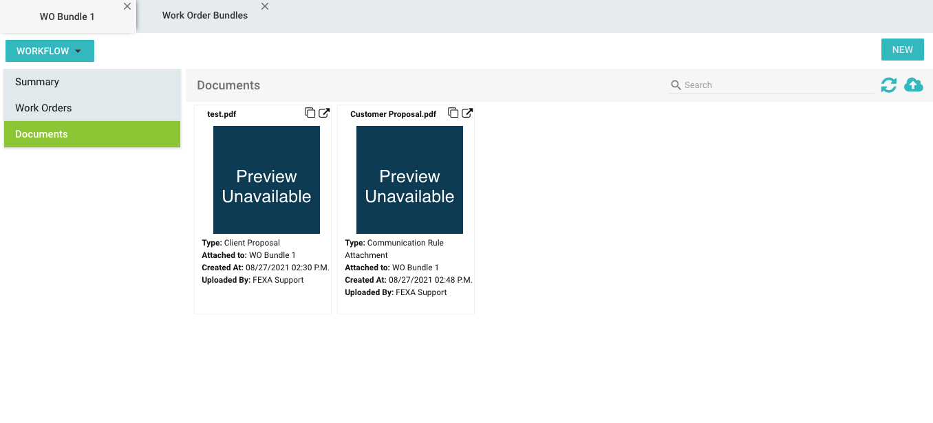Expand the Workflow dropdown
Viewport: 933px width, 423px height.
[50, 51]
